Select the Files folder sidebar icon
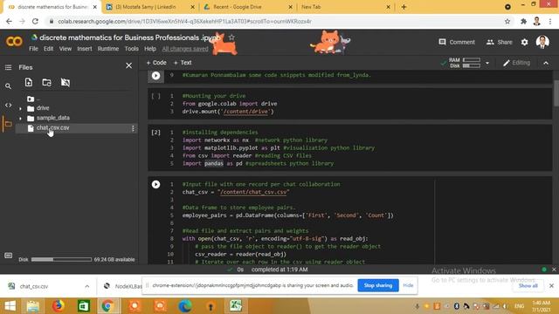This screenshot has width=559, height=314. [x=8, y=124]
